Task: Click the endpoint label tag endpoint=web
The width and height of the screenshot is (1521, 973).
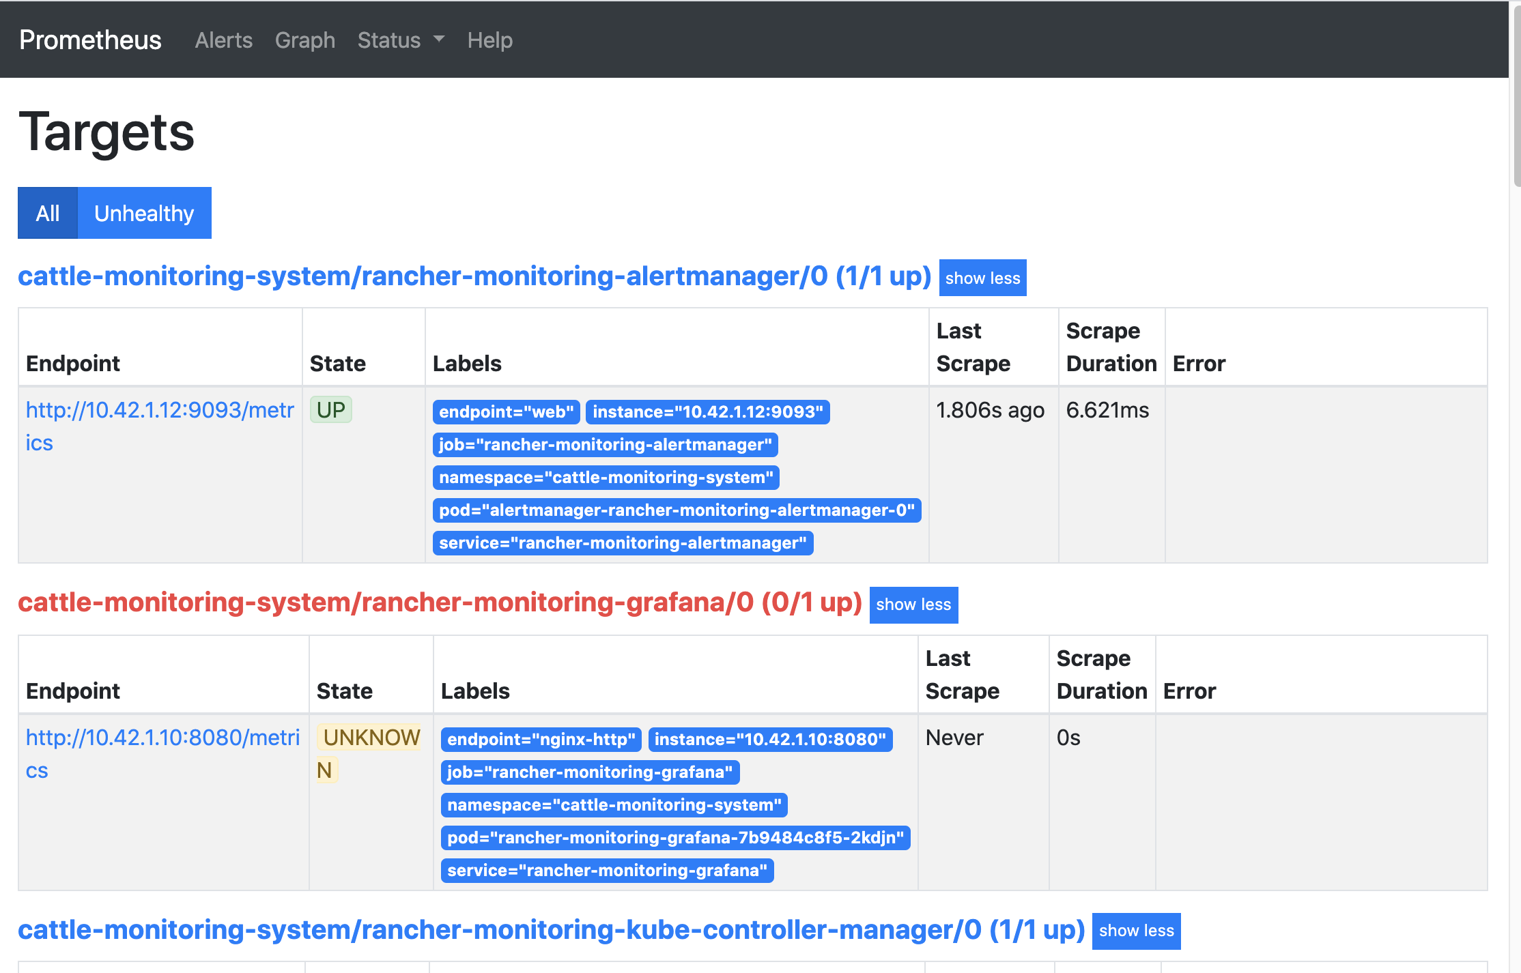Action: [504, 411]
